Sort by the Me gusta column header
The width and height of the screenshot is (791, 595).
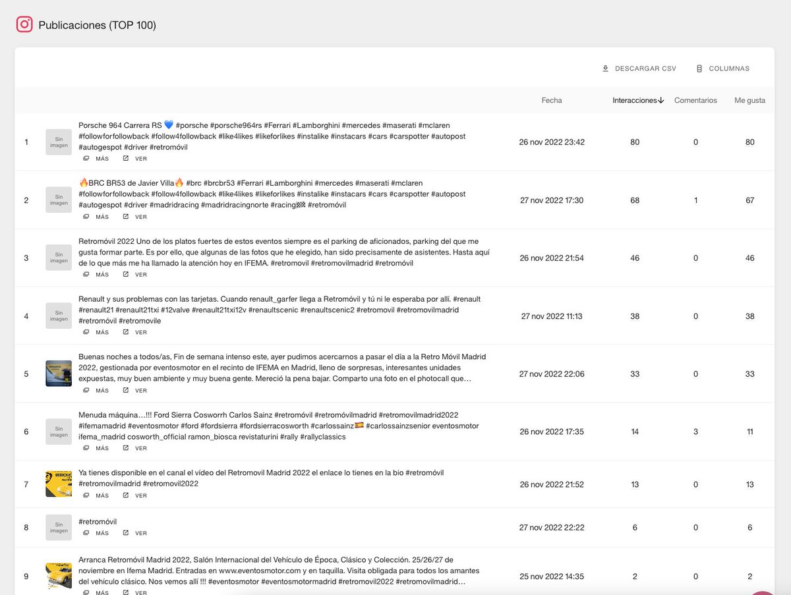click(x=750, y=101)
